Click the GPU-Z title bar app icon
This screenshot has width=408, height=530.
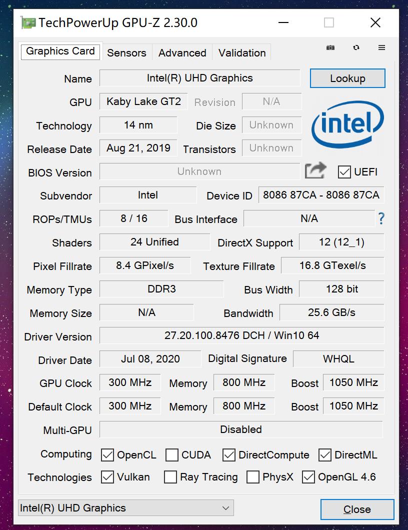28,23
